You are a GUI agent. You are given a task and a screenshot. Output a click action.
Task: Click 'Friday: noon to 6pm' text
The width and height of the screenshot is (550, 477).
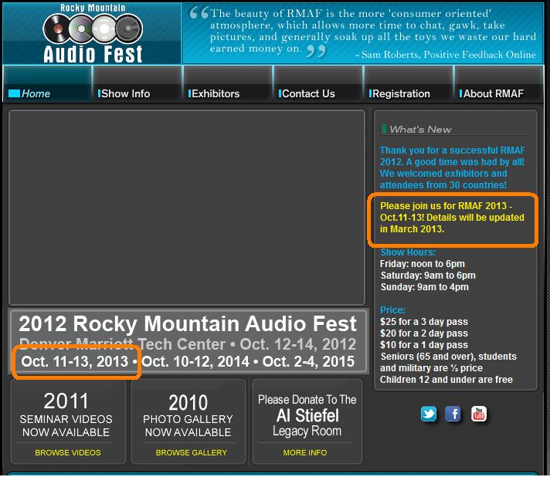click(423, 264)
